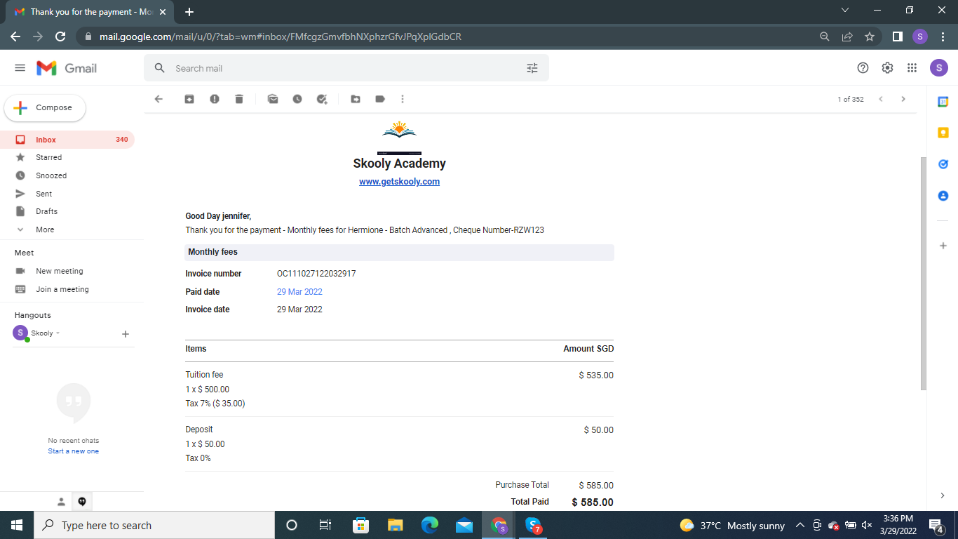
Task: Focus the Search mail field
Action: pyautogui.click(x=346, y=68)
